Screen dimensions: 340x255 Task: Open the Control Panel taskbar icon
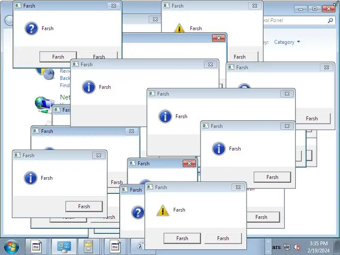[x=64, y=246]
